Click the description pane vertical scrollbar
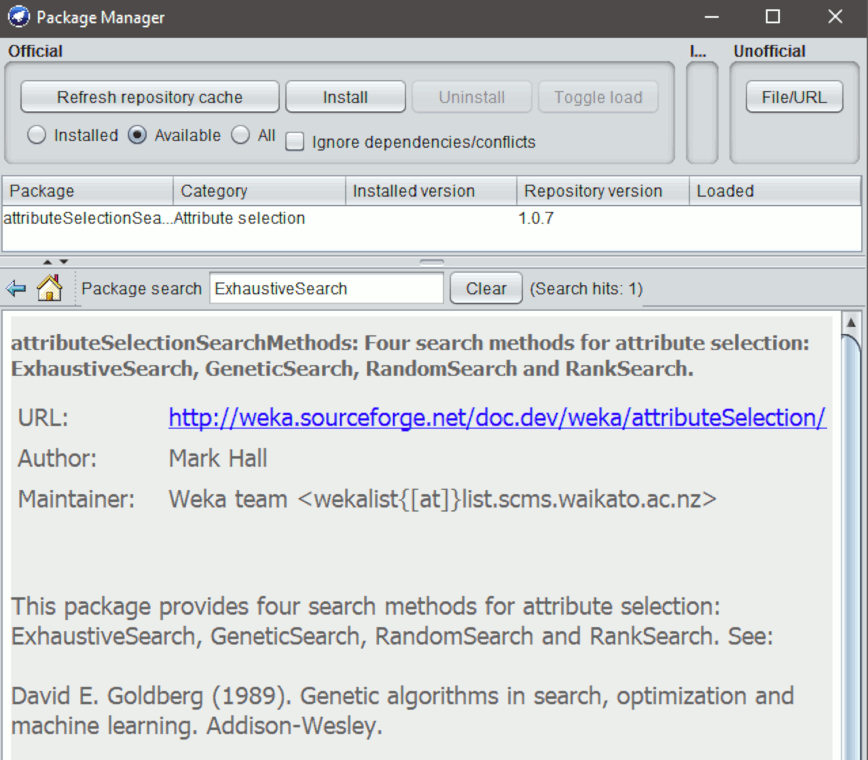This screenshot has width=868, height=760. pyautogui.click(x=851, y=543)
